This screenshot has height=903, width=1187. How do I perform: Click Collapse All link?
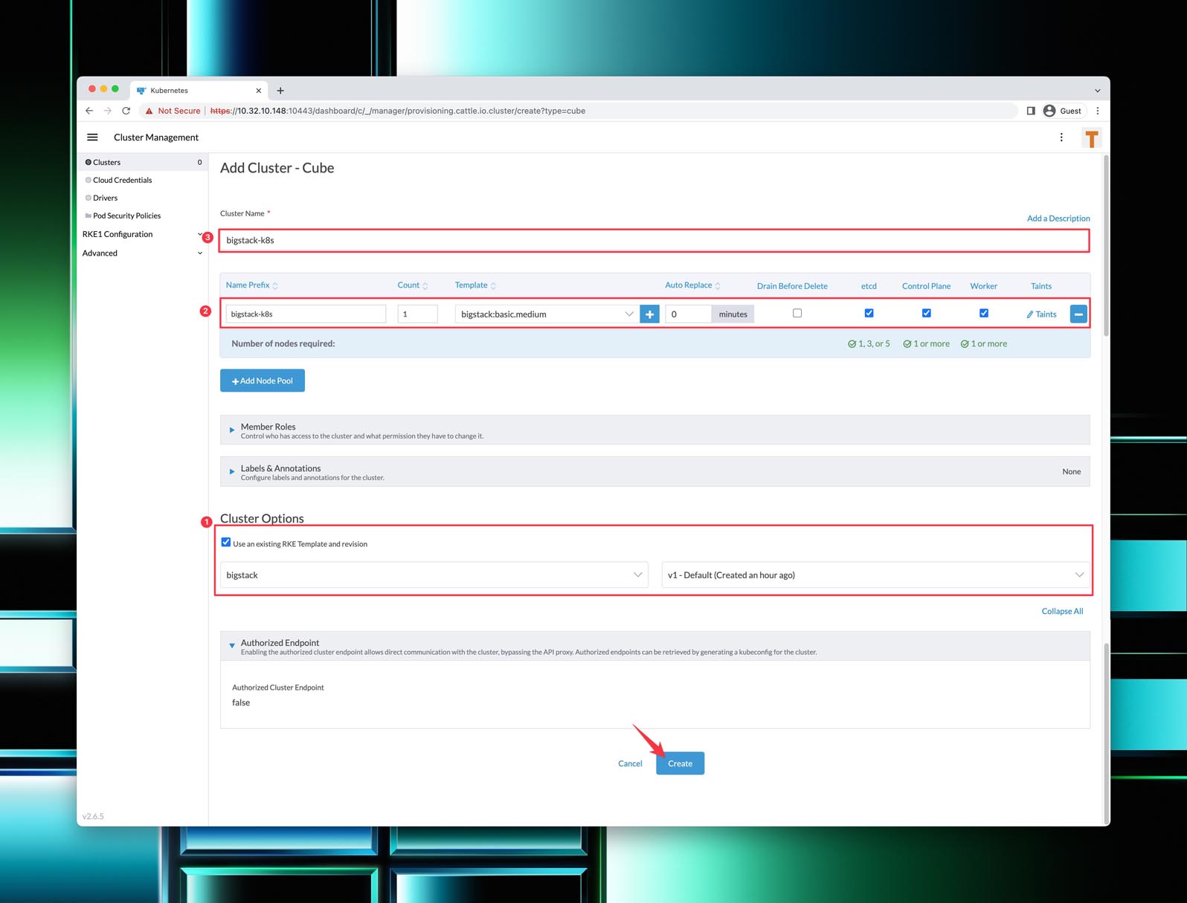point(1062,611)
